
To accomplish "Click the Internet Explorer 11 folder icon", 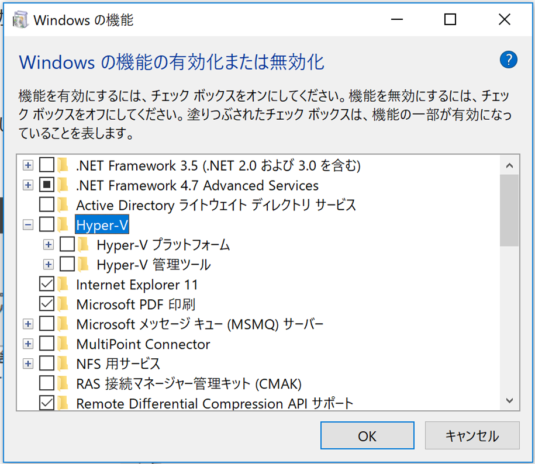I will pyautogui.click(x=64, y=285).
